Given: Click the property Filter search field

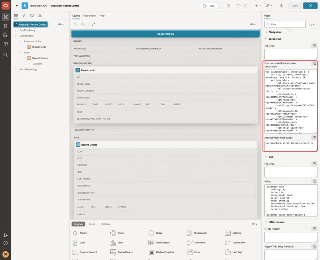Looking at the screenshot, I should coord(285,24).
